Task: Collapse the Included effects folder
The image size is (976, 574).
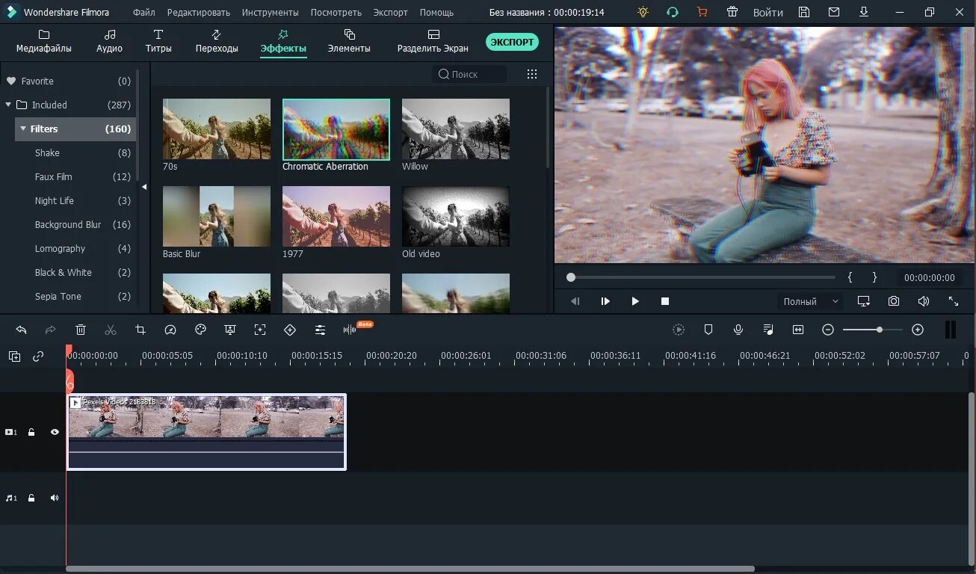Action: (8, 105)
